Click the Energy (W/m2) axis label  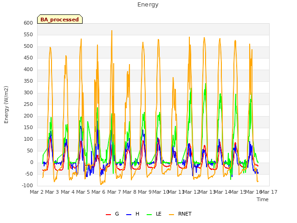tap(6, 105)
